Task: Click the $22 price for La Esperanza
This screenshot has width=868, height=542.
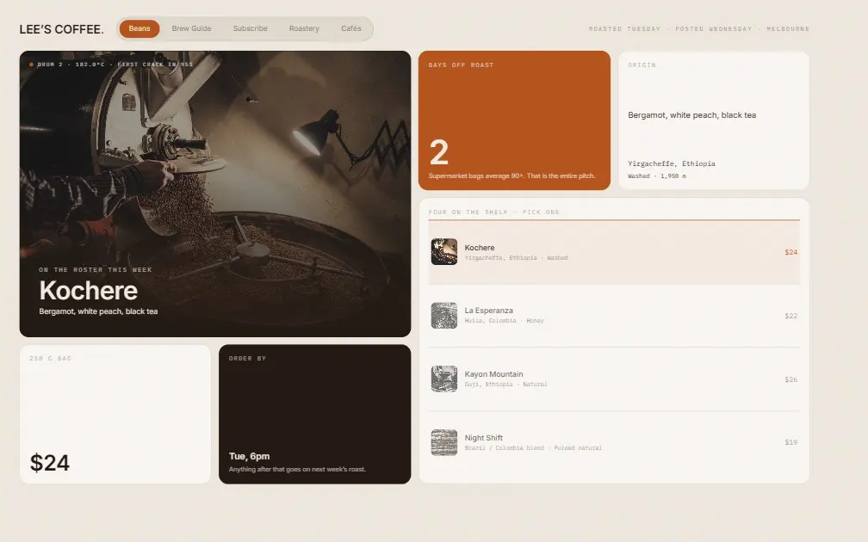Action: (790, 316)
